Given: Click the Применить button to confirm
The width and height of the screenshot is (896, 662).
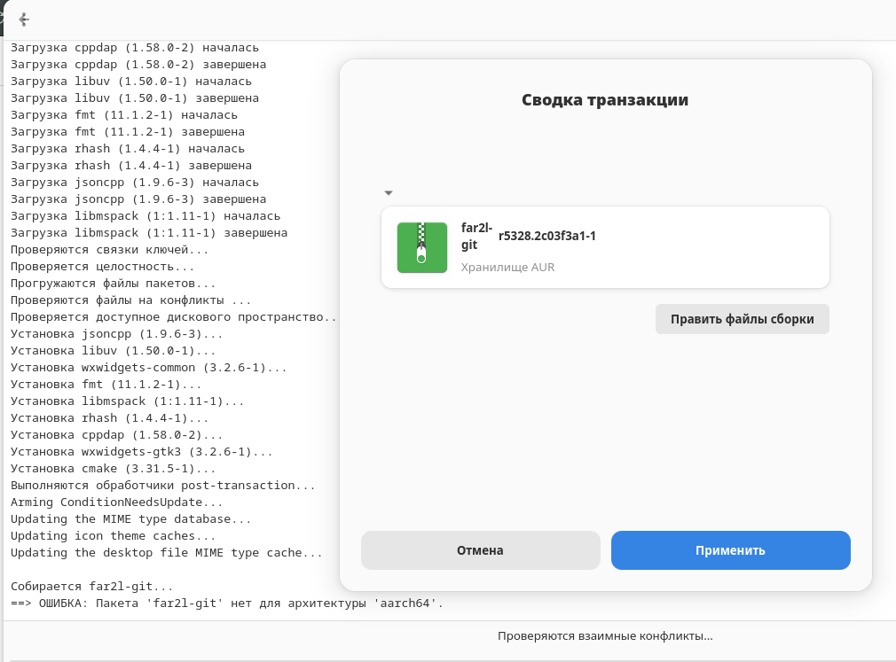Looking at the screenshot, I should (730, 549).
